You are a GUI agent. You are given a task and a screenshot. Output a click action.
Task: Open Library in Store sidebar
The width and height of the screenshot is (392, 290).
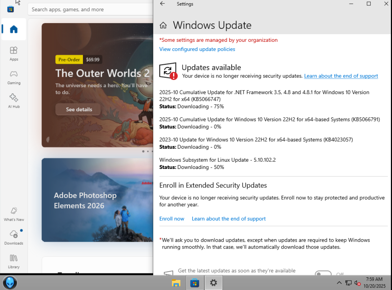(x=14, y=261)
